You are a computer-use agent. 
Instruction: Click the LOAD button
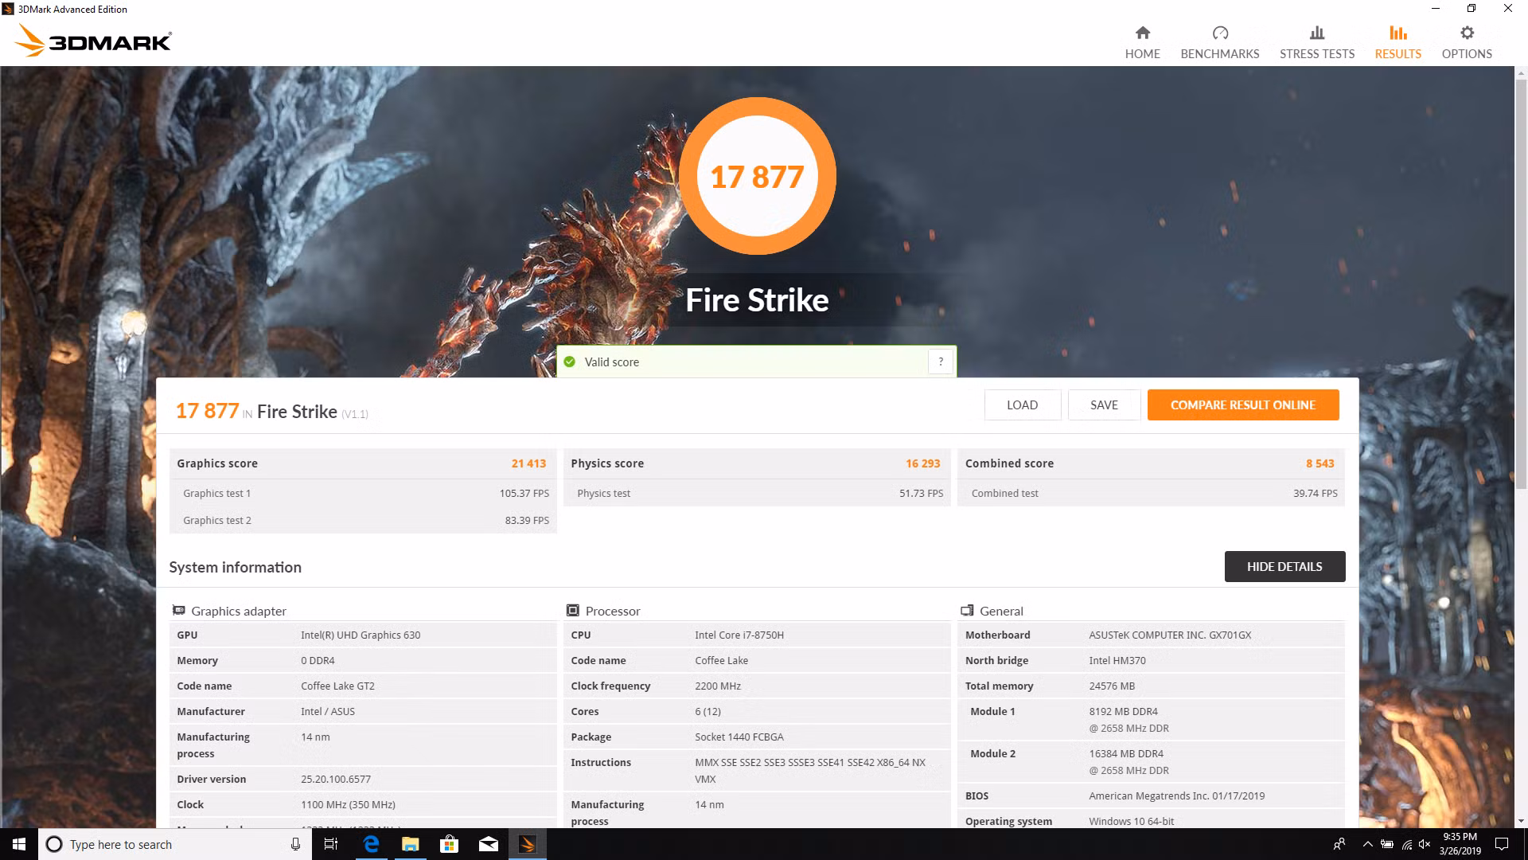1022,405
